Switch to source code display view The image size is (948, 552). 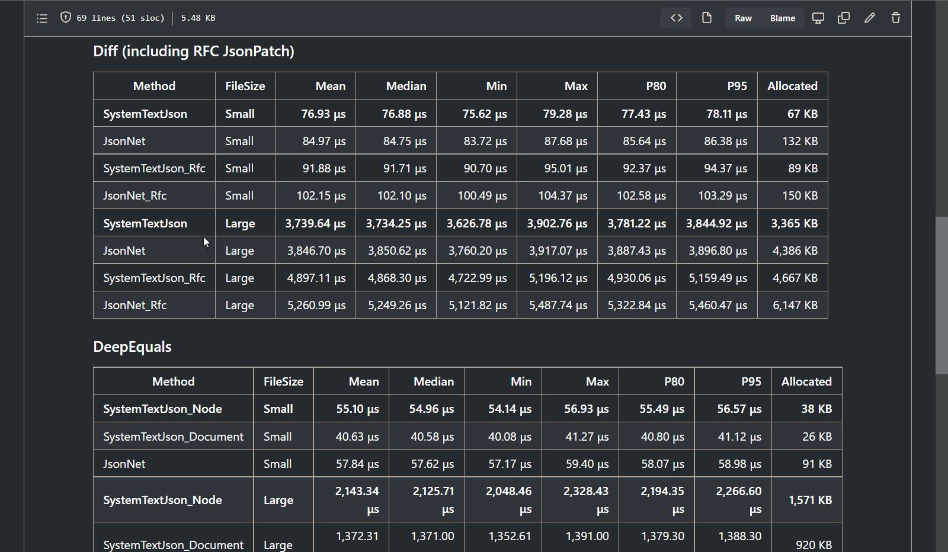676,18
